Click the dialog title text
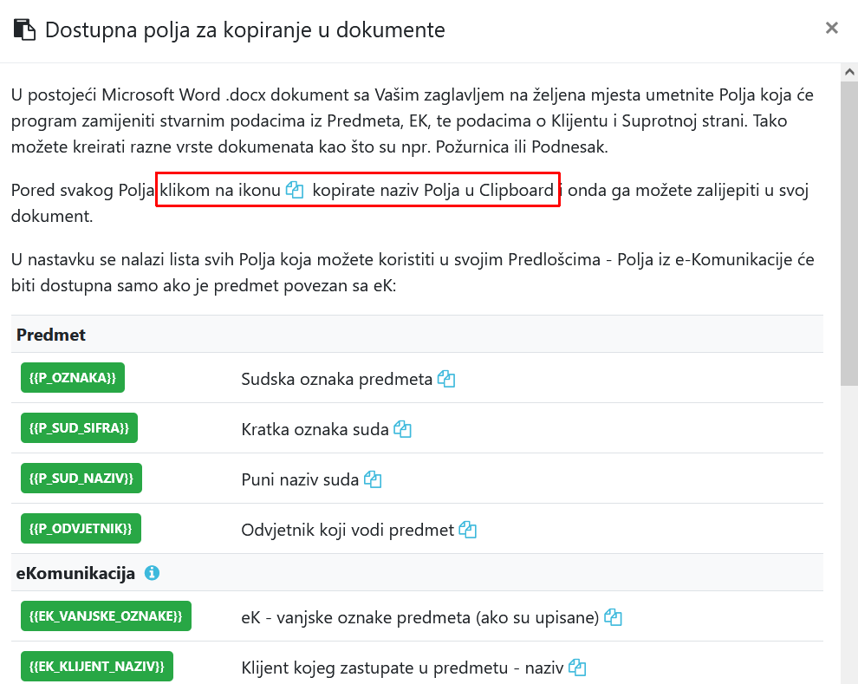The height and width of the screenshot is (684, 858). click(x=244, y=30)
